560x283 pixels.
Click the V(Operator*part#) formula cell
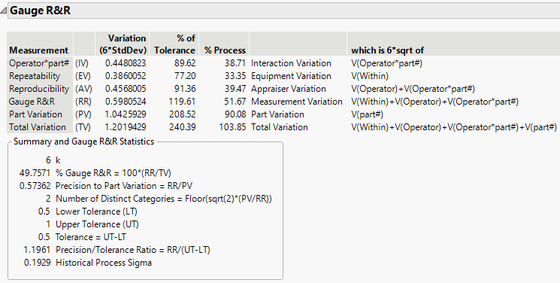(387, 63)
